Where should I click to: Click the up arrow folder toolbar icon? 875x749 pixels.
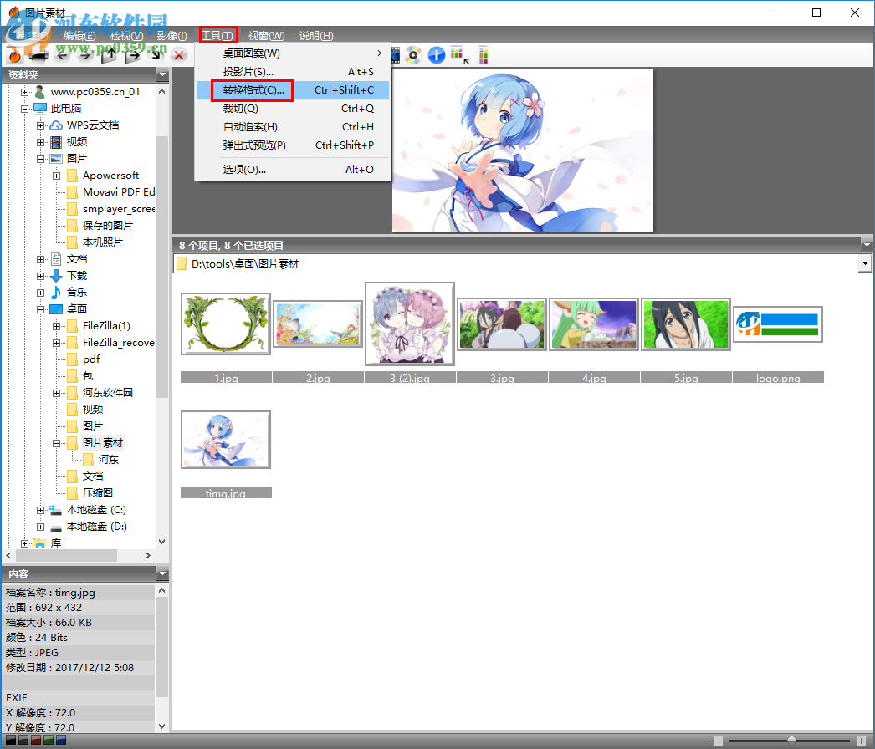pyautogui.click(x=109, y=56)
